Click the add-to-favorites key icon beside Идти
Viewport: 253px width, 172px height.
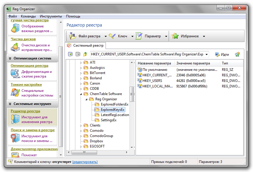click(x=237, y=54)
